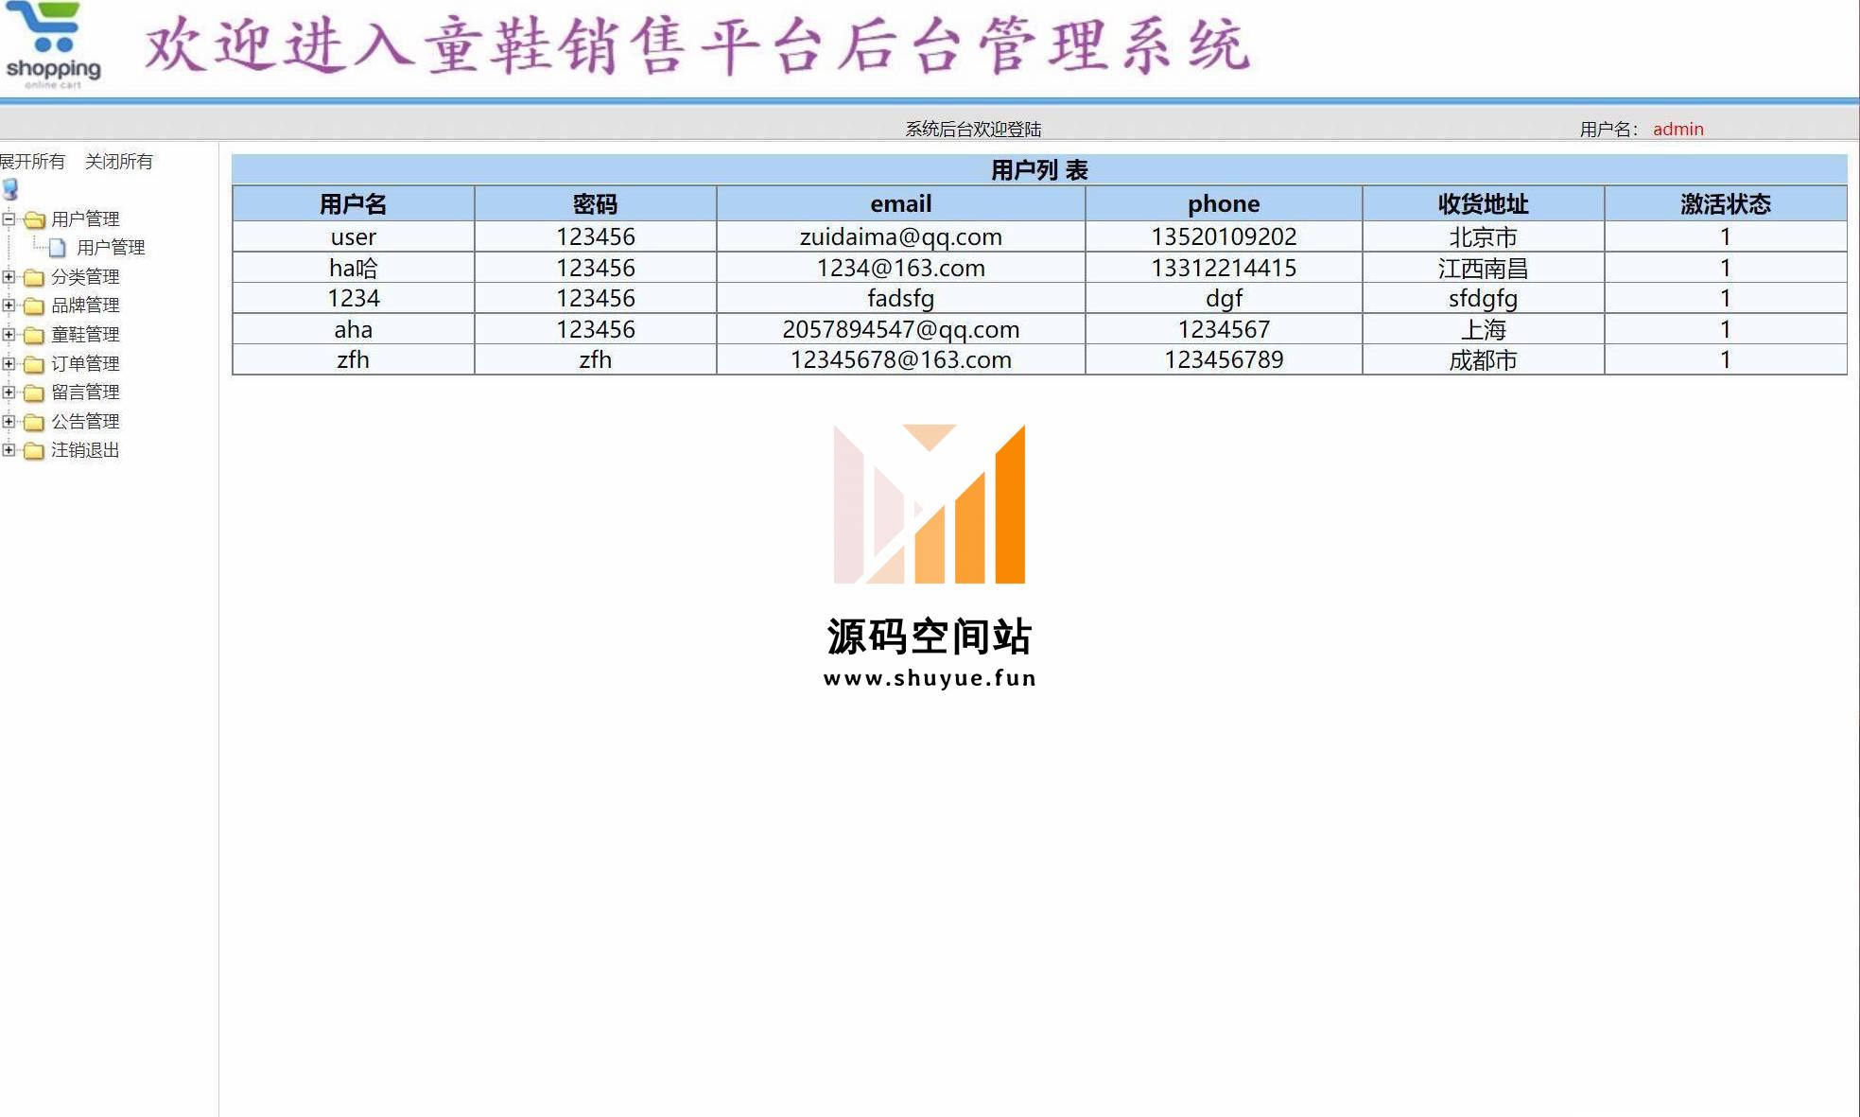Click 展开所有 to expand all nodes
Image resolution: width=1860 pixels, height=1117 pixels.
click(32, 162)
